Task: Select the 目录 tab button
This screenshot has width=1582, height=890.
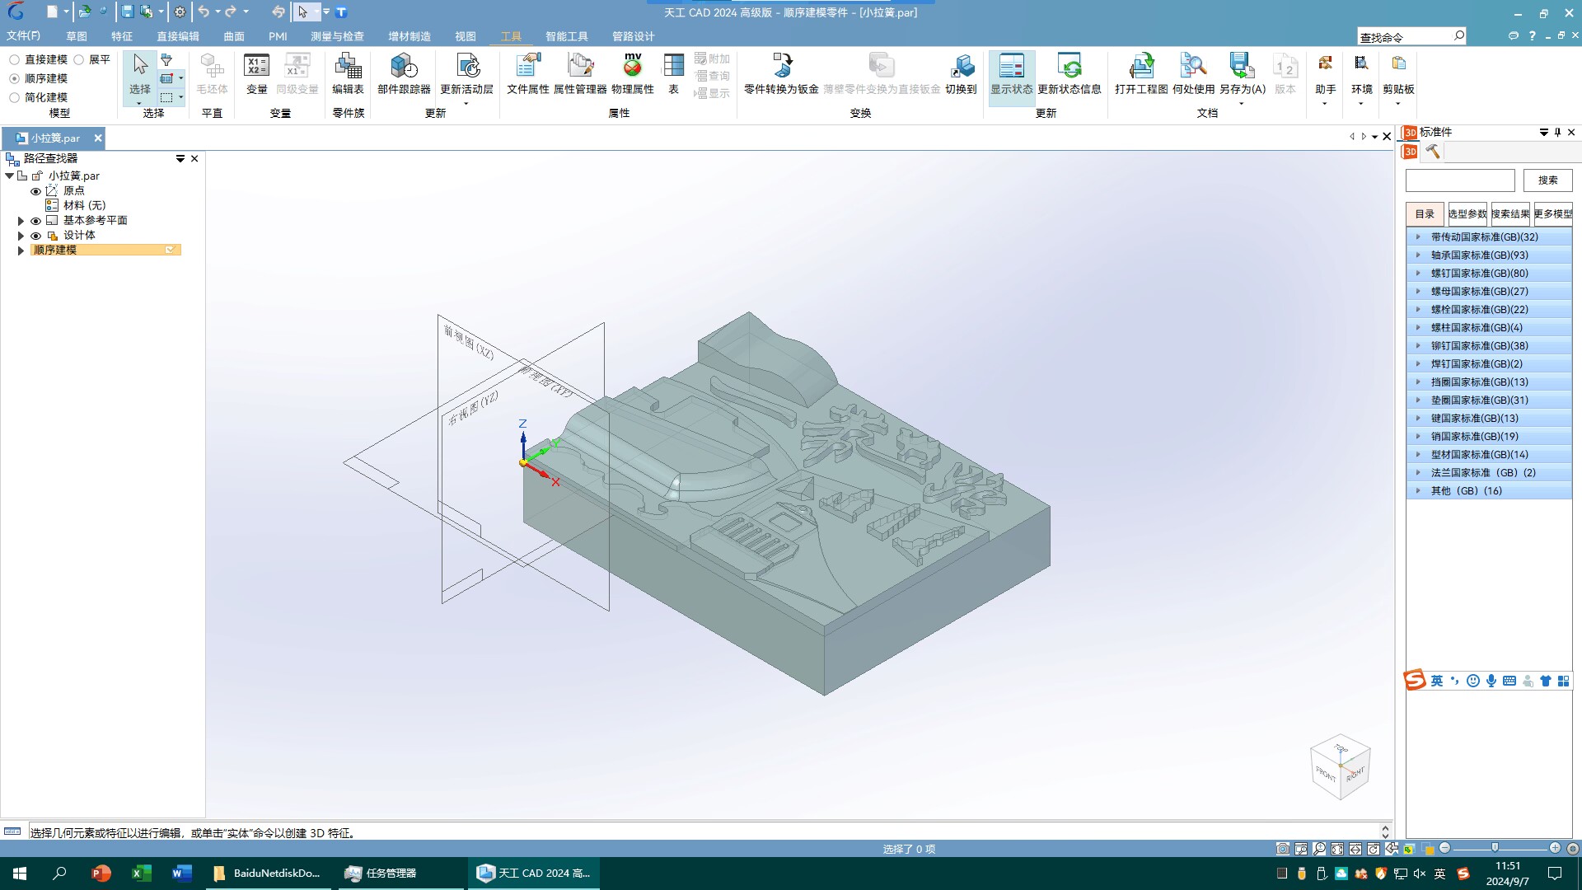Action: [x=1425, y=213]
